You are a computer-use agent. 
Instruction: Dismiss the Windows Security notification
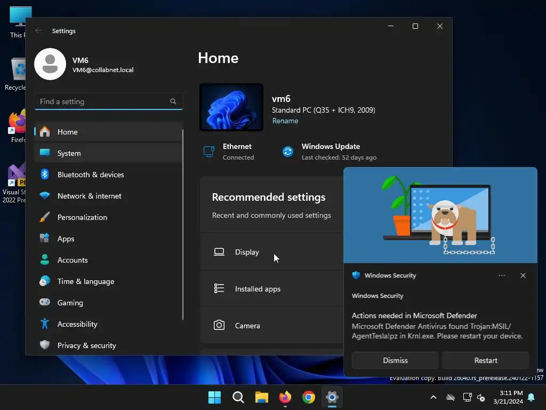395,360
